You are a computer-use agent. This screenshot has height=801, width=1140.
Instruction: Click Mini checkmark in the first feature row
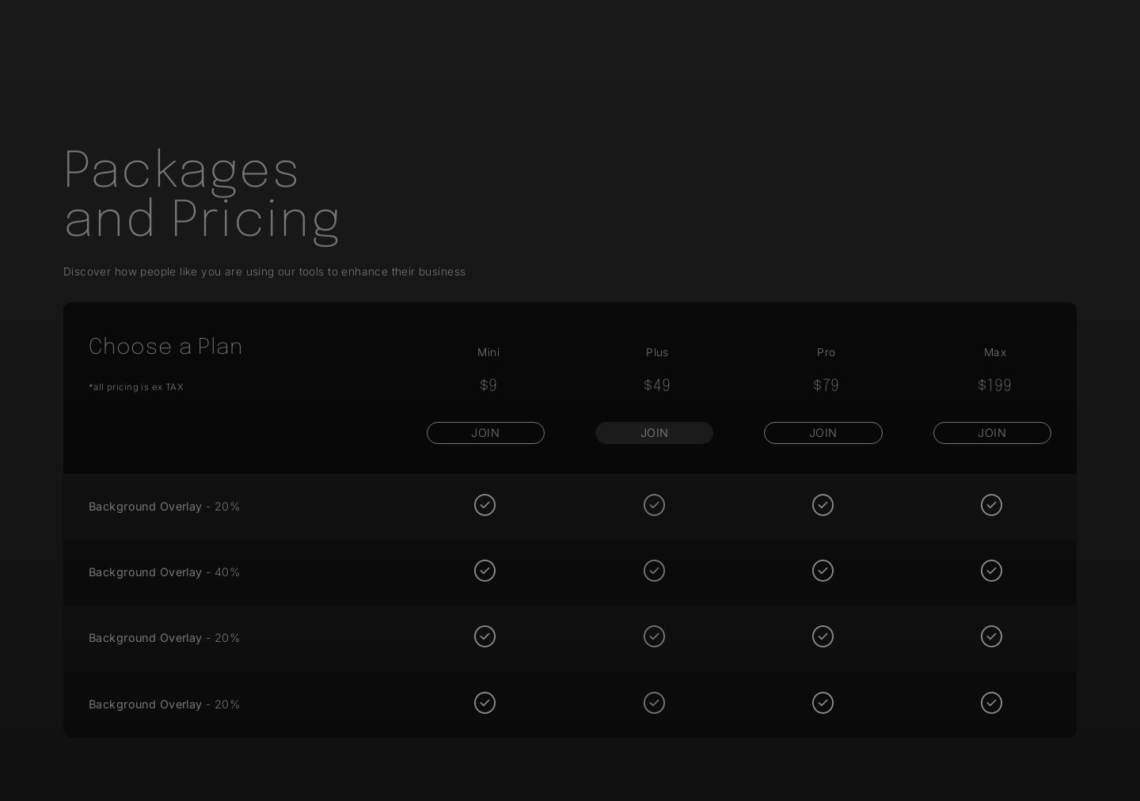tap(484, 505)
